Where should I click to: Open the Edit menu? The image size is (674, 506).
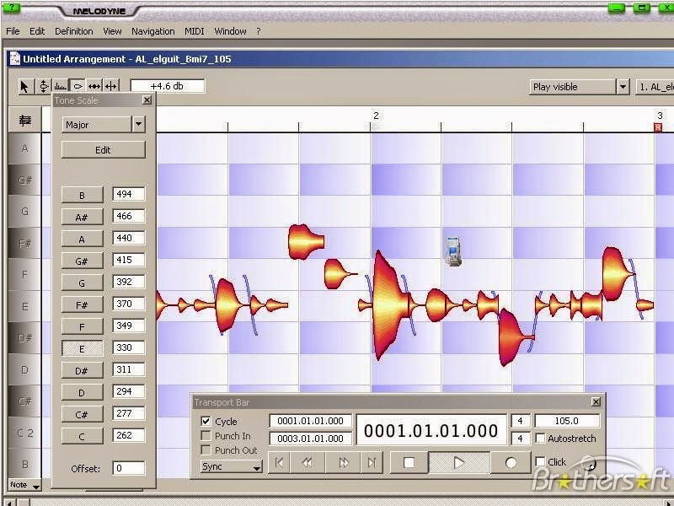[x=37, y=31]
